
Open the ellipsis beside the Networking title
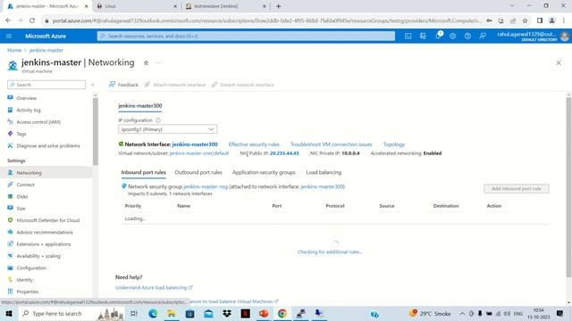pyautogui.click(x=158, y=62)
